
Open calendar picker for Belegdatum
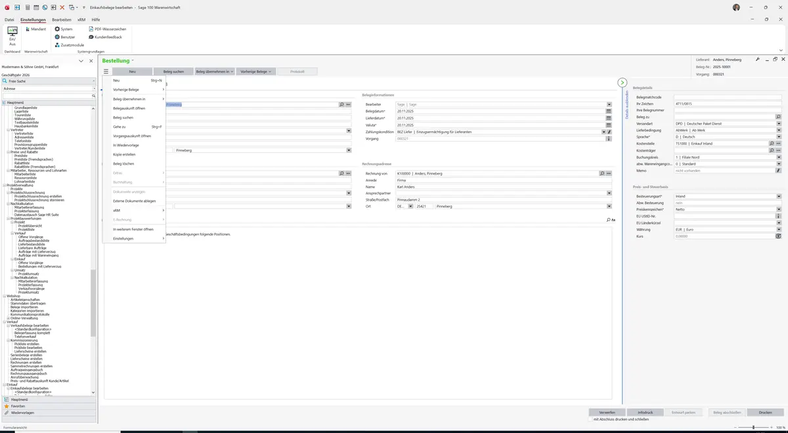pyautogui.click(x=609, y=112)
